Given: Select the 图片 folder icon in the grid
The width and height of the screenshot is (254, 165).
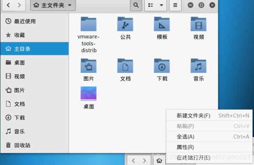Looking at the screenshot, I should tap(88, 66).
